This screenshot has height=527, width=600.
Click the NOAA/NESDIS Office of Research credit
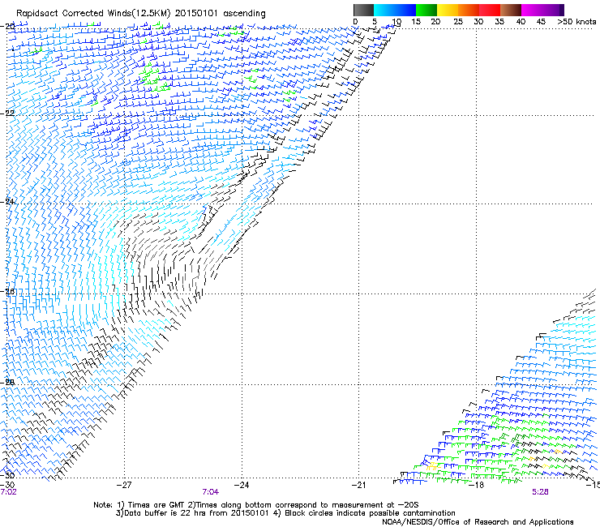point(478,522)
